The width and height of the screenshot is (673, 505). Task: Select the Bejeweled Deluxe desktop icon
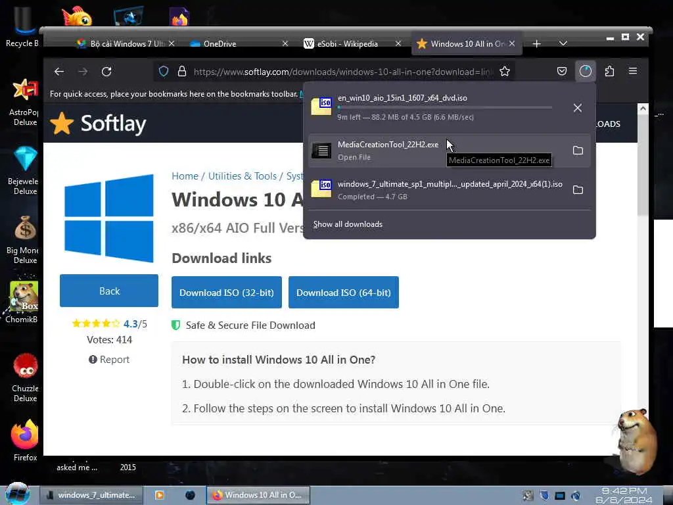click(x=24, y=171)
